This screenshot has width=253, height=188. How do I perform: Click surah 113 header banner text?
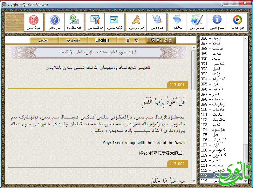coord(98,52)
